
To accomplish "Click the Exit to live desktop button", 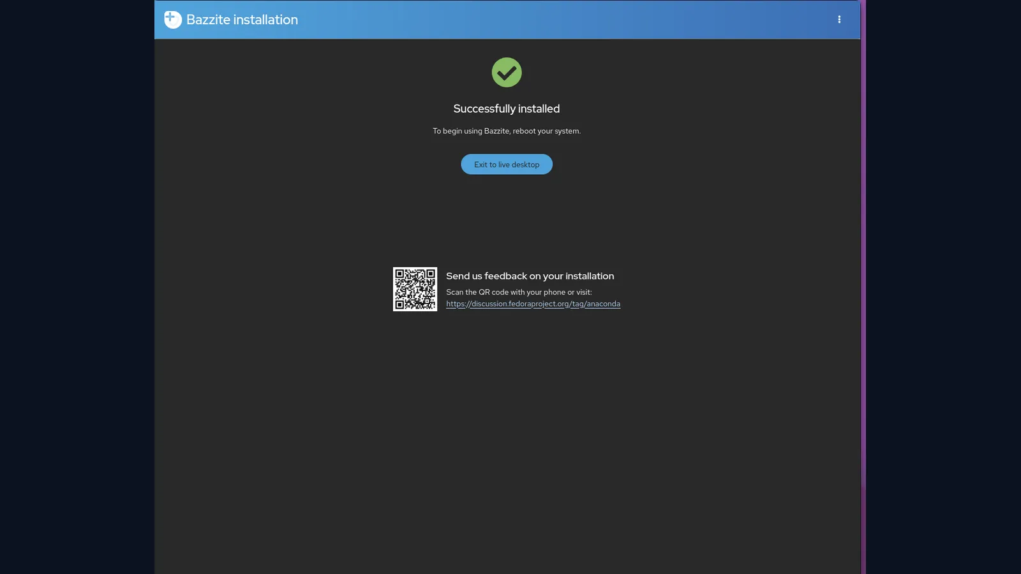I will (507, 165).
